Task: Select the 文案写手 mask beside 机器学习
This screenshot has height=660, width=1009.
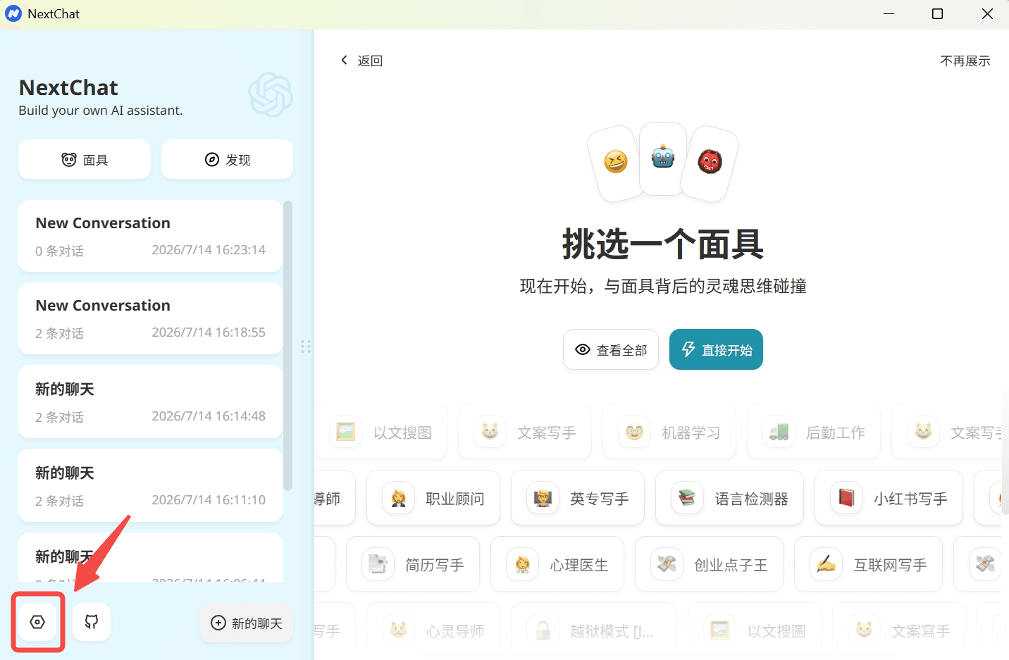Action: click(525, 432)
